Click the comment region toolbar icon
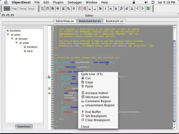179x134 pixels. [90, 9]
